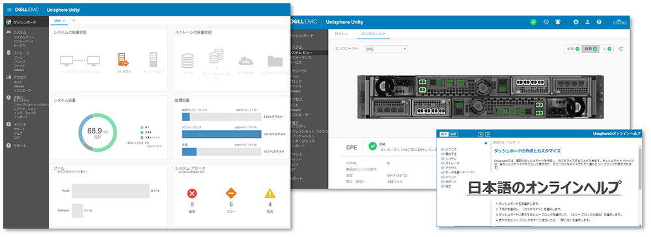The width and height of the screenshot is (651, 237).
Task: Click the green system status check in header
Action: click(533, 22)
